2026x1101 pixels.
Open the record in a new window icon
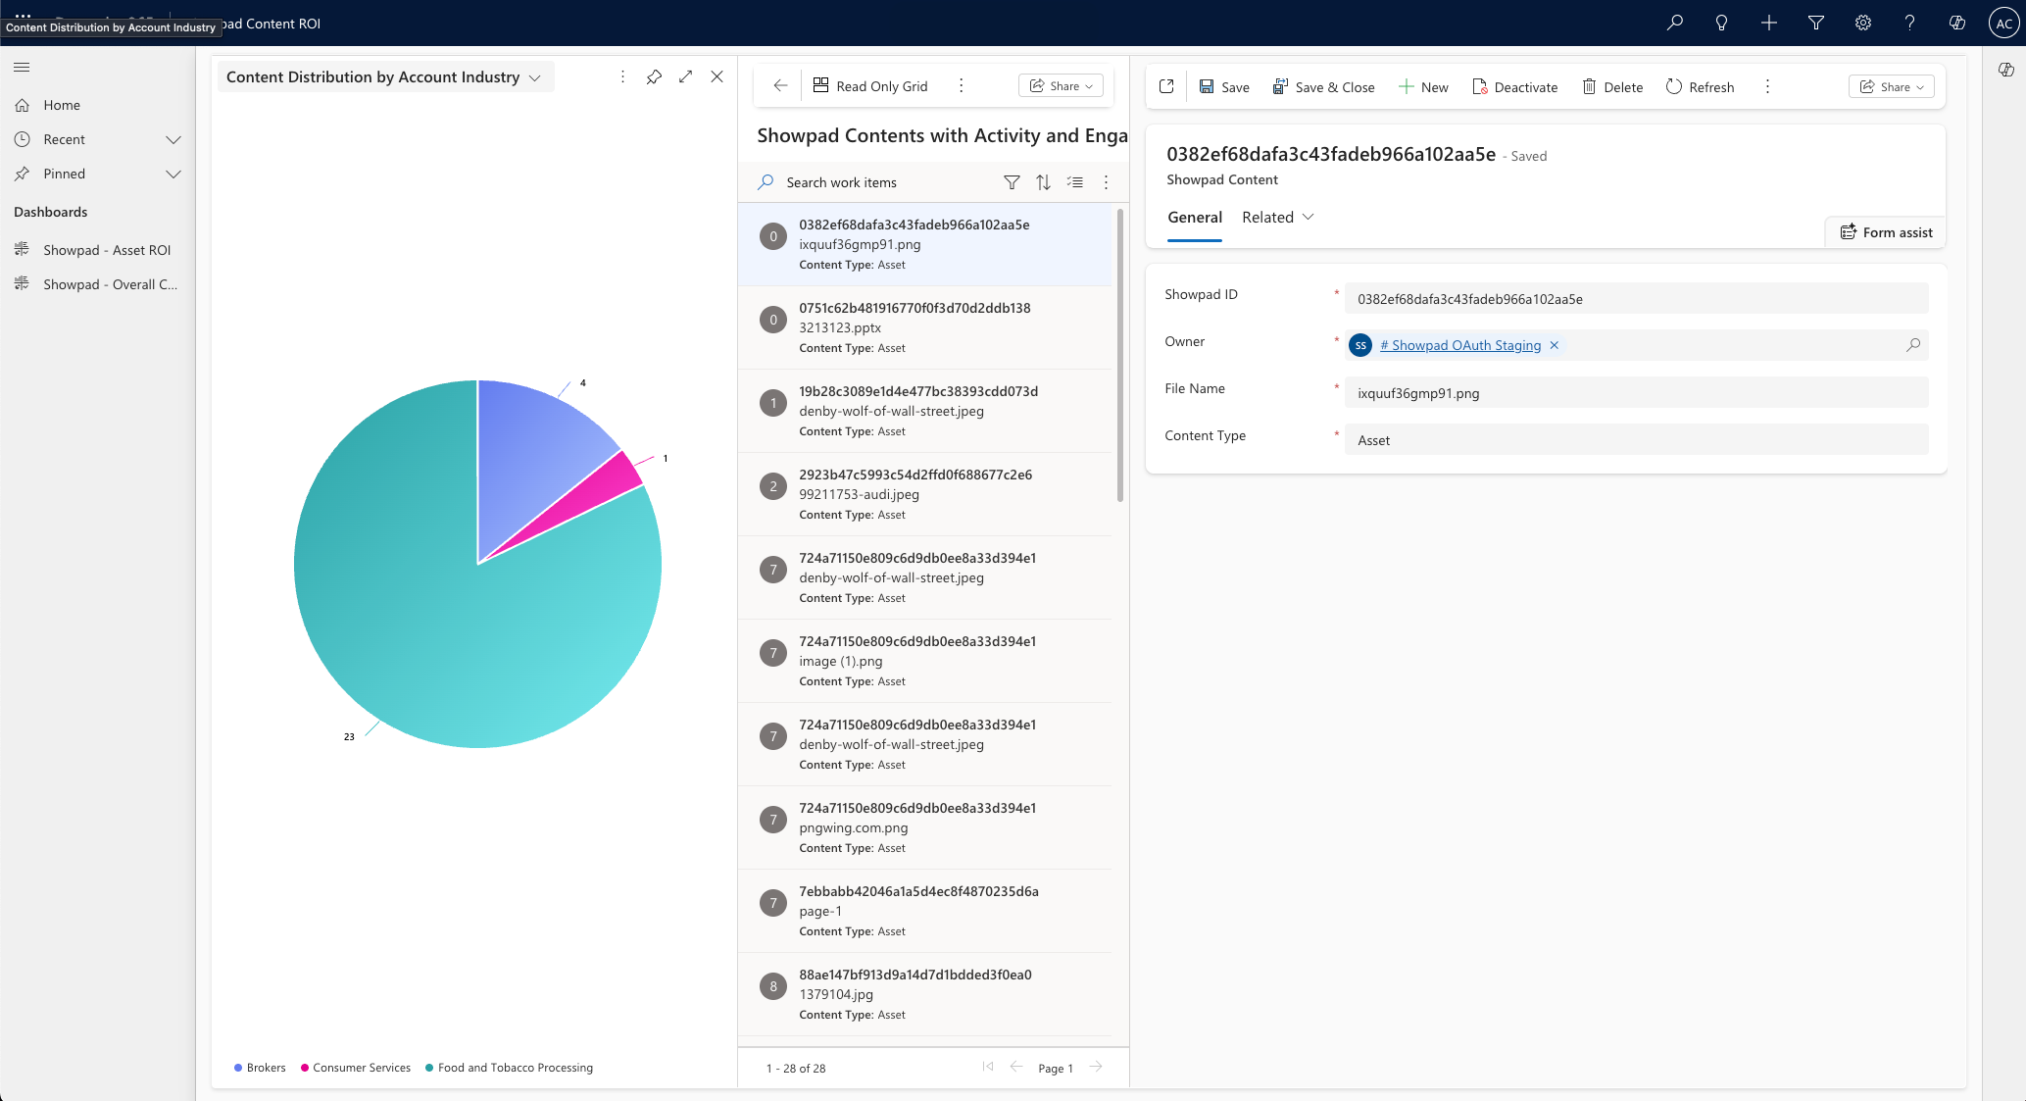coord(1165,86)
